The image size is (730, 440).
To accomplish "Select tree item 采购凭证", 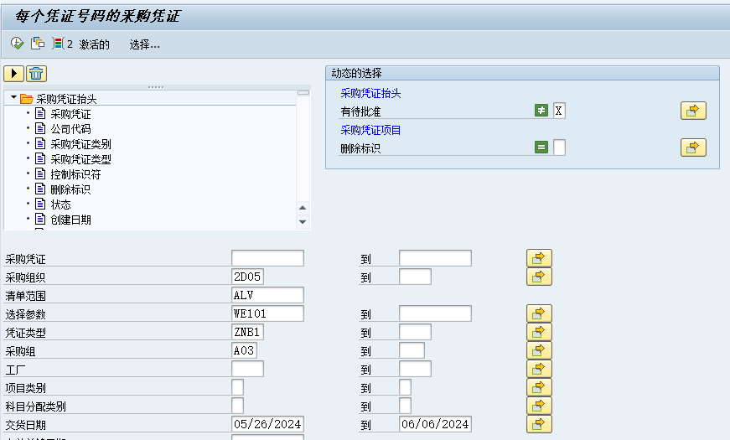I will 70,114.
